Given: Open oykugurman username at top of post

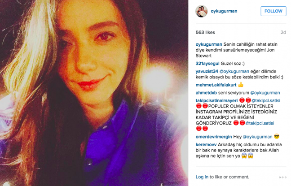Looking at the screenshot, I should pos(224,11).
